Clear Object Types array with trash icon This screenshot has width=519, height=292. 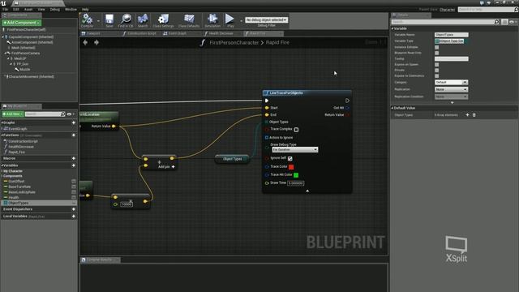coord(474,115)
